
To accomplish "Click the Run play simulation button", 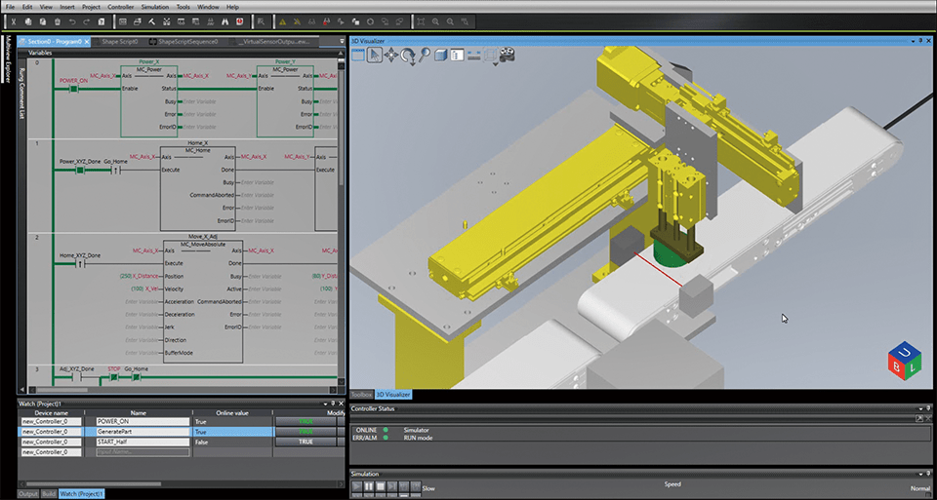I will point(357,487).
